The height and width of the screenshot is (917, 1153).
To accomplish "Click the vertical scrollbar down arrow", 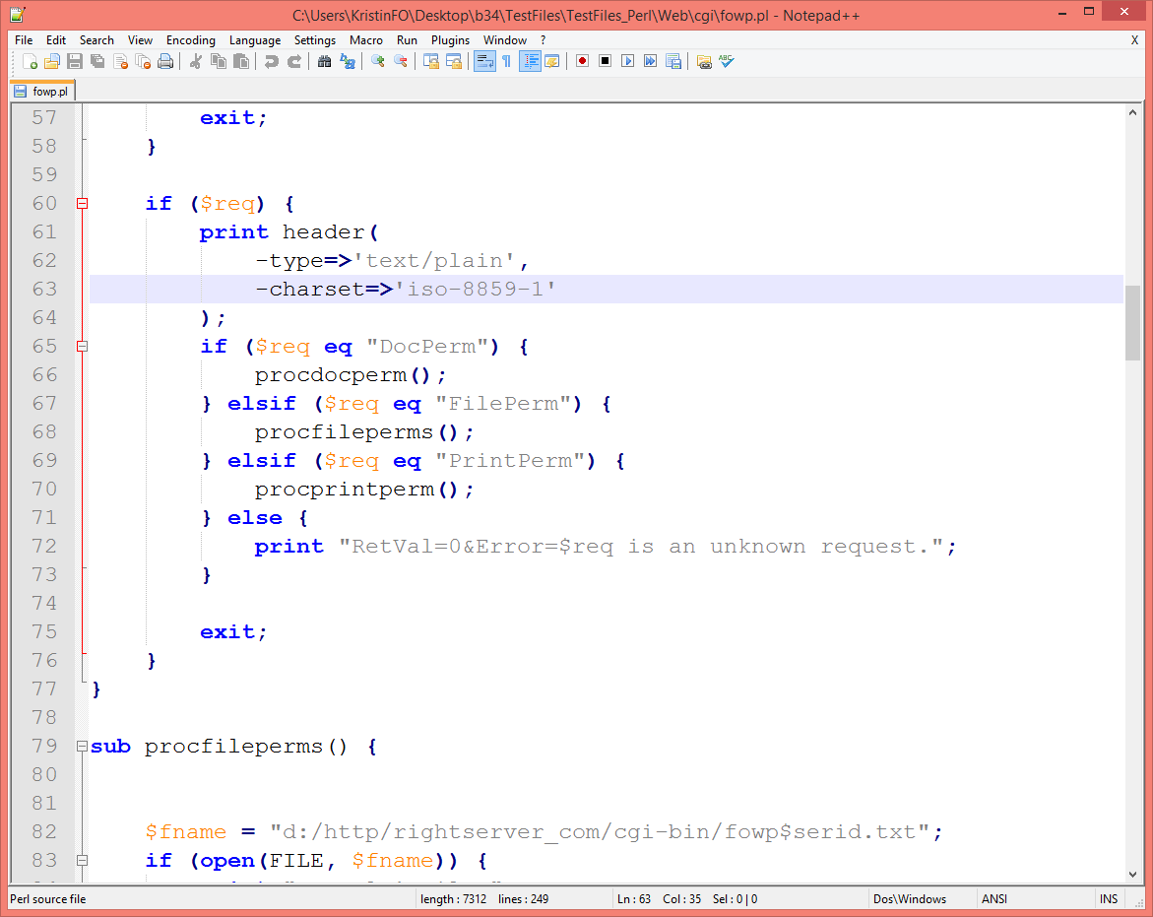I will (1132, 875).
